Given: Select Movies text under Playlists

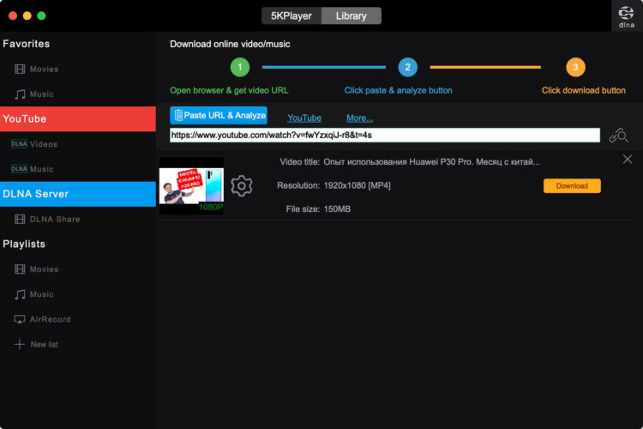Looking at the screenshot, I should click(x=45, y=269).
